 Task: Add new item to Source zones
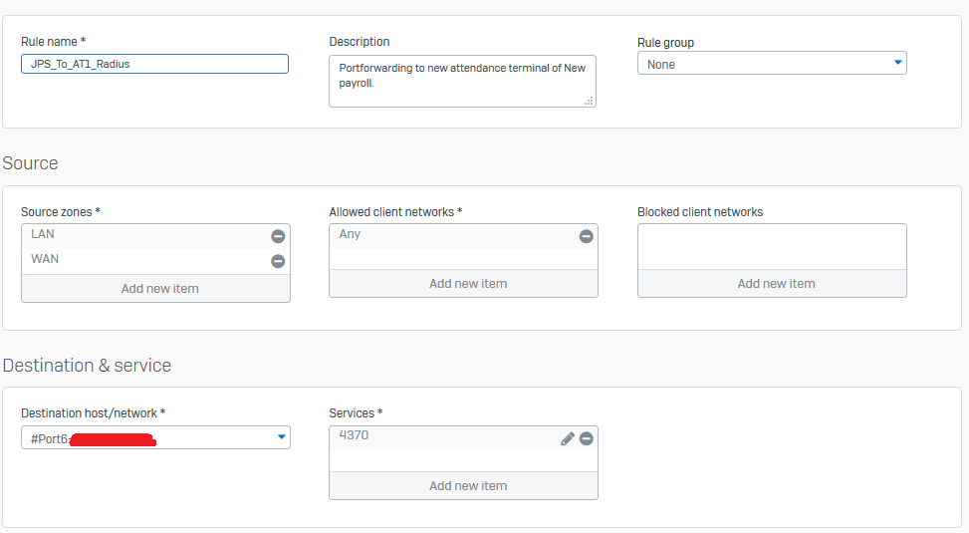(x=159, y=289)
